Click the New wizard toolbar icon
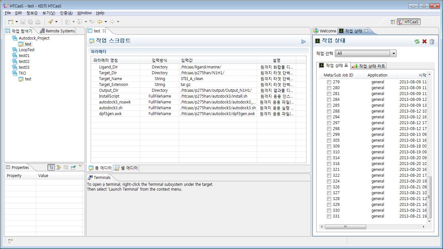This screenshot has width=443, height=249. [x=11, y=22]
